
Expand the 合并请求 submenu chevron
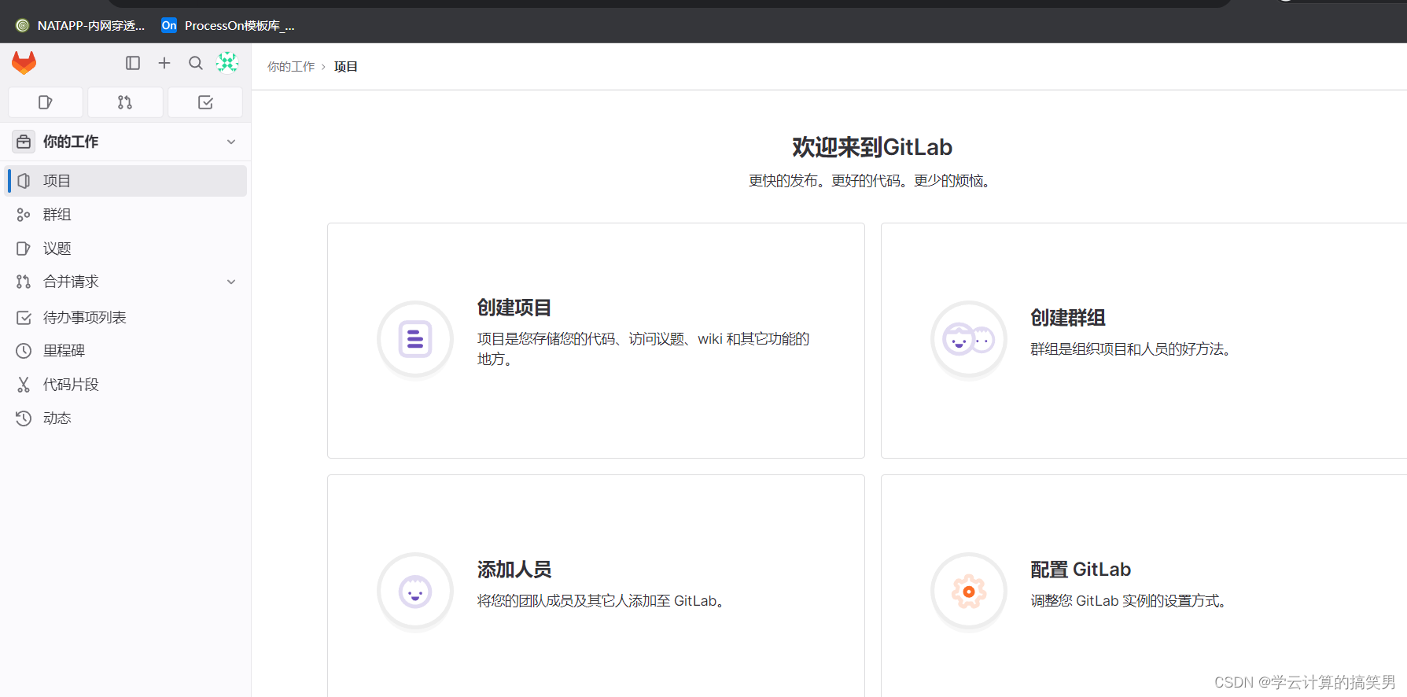[x=231, y=282]
